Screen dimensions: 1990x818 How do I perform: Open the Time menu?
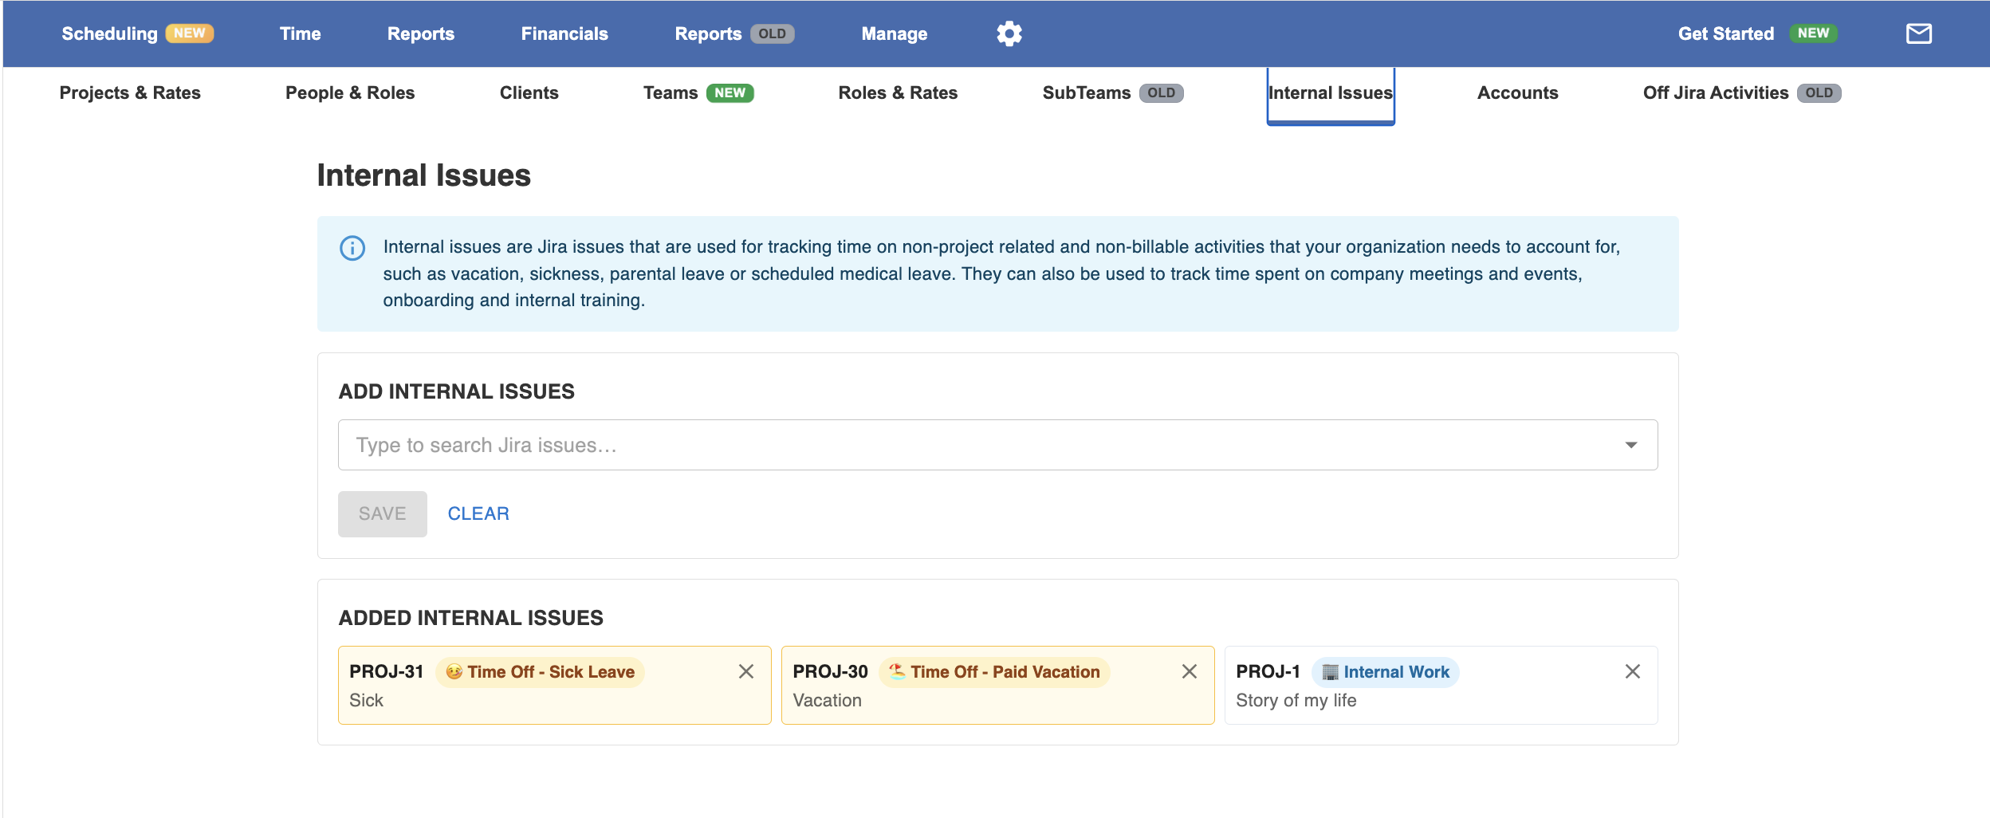coord(300,33)
